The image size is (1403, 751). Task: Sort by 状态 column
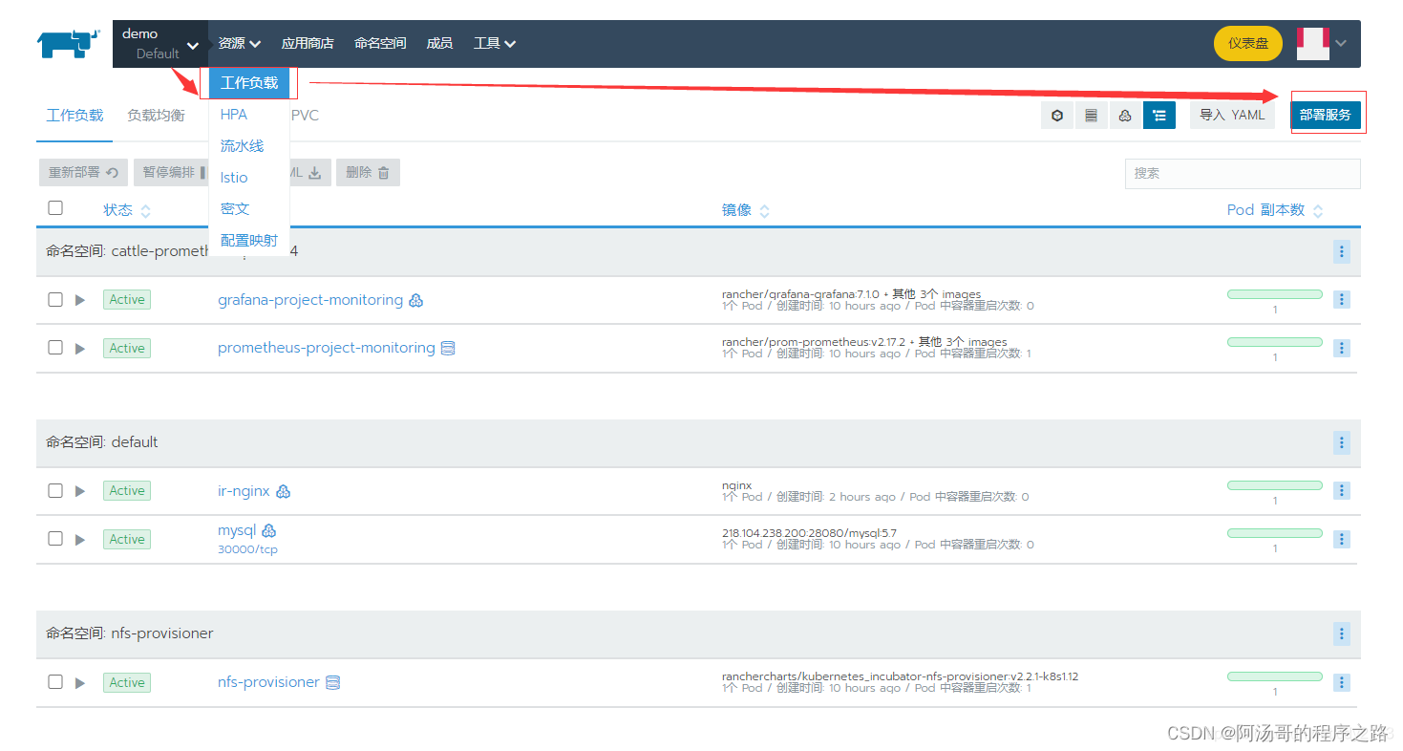point(127,210)
